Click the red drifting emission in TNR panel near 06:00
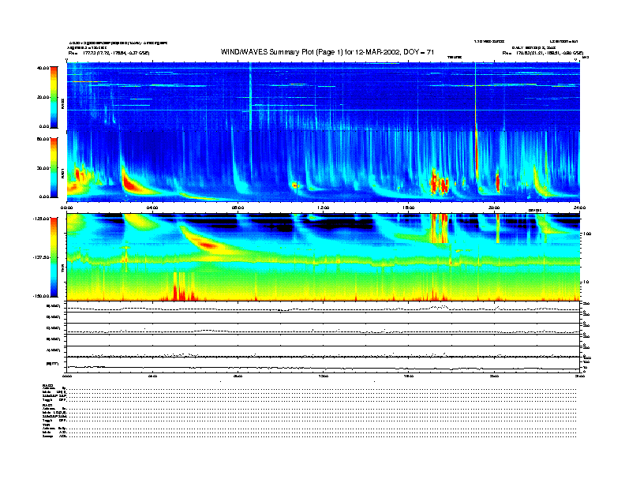Screen dimensions: 625x483 tap(207, 244)
